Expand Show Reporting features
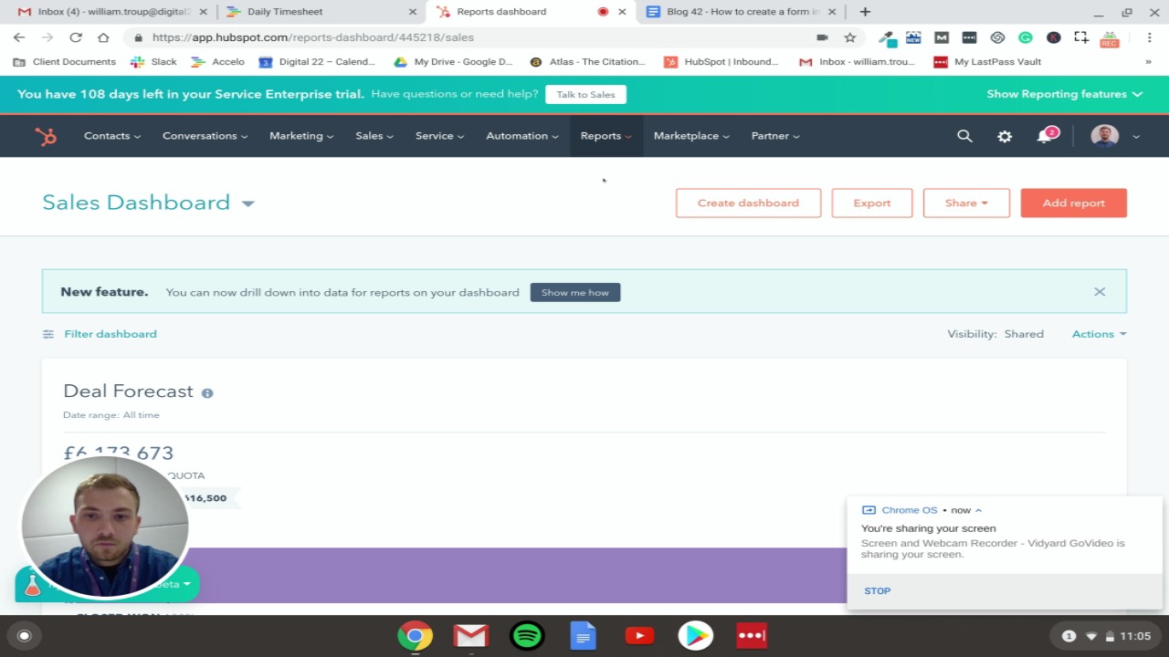Image resolution: width=1169 pixels, height=657 pixels. 1065,93
